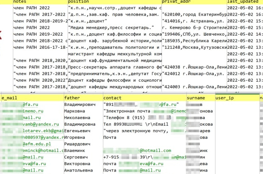Click the "Ришардович" cell in father column

(x=77, y=144)
